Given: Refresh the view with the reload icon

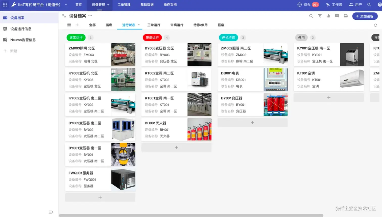Looking at the screenshot, I should 375,25.
